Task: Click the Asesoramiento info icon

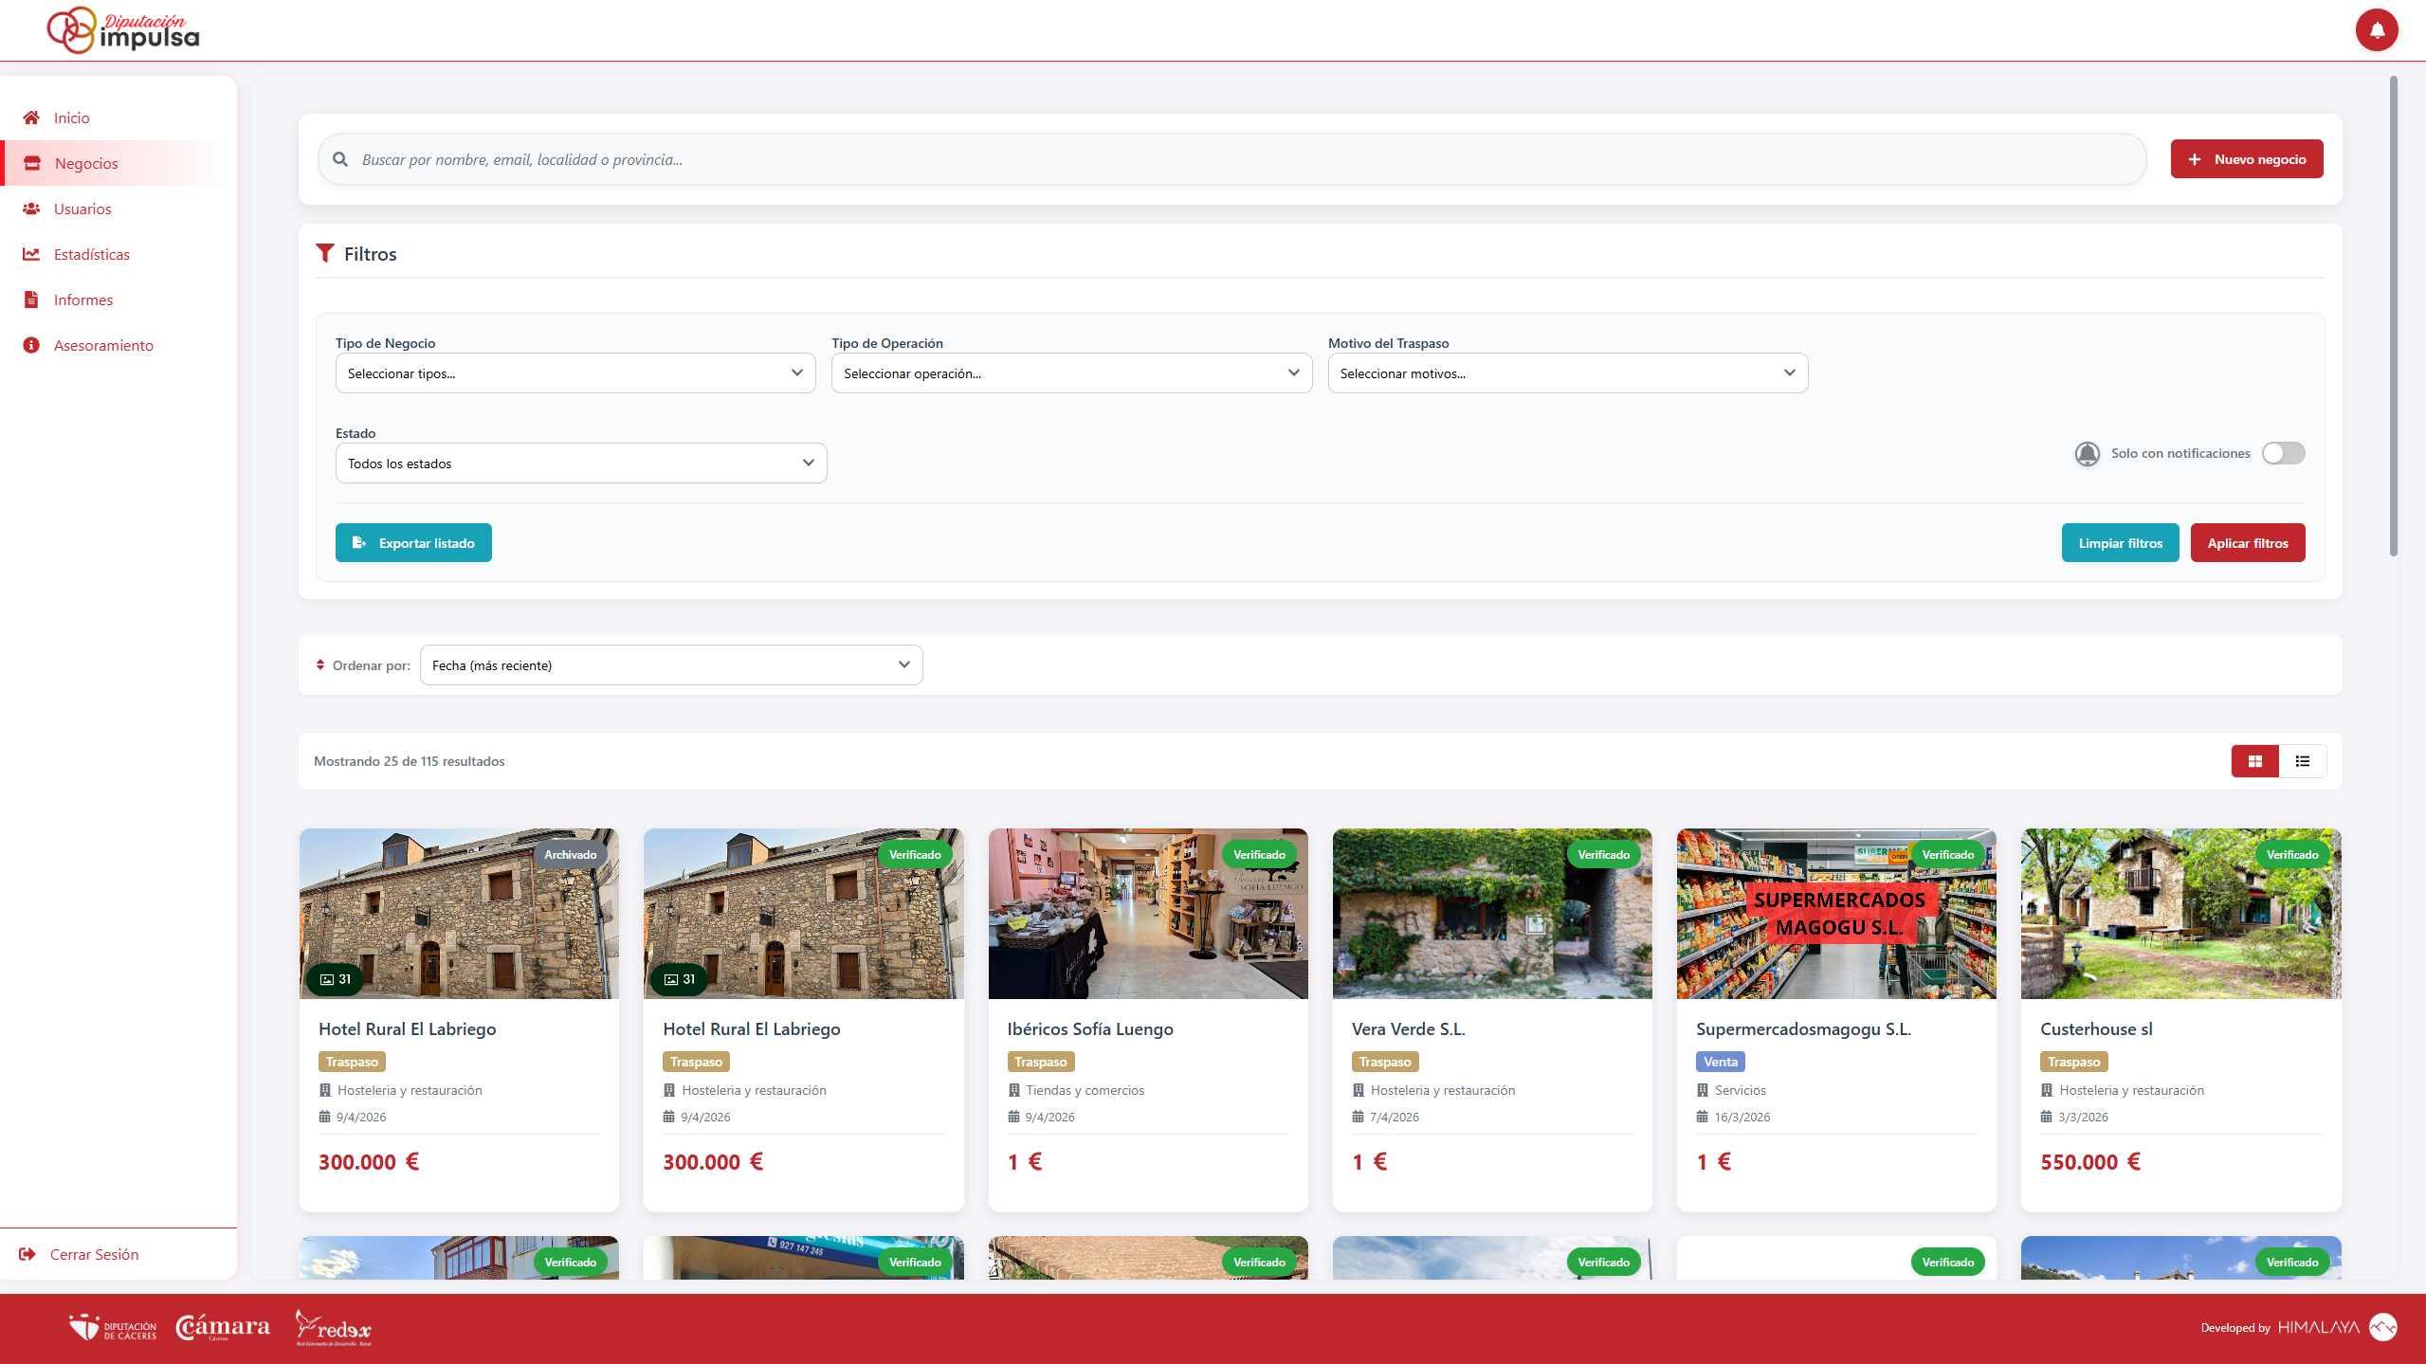Action: tap(31, 345)
